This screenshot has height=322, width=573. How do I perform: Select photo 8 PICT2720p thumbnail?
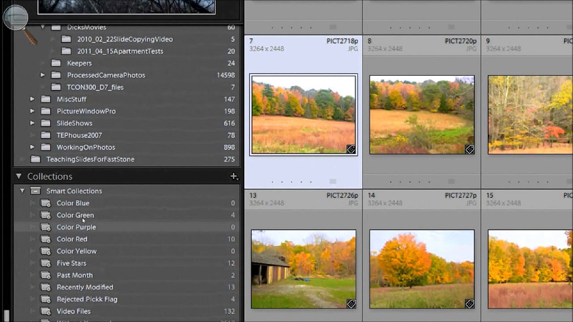click(422, 115)
